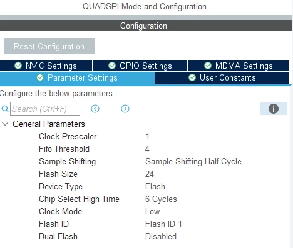Select the Clock Prescaler parameter label
This screenshot has height=248, width=293.
point(68,137)
